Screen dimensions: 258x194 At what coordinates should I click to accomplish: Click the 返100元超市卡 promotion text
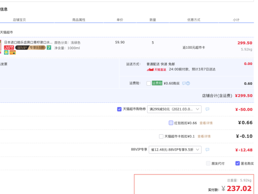coord(194,48)
